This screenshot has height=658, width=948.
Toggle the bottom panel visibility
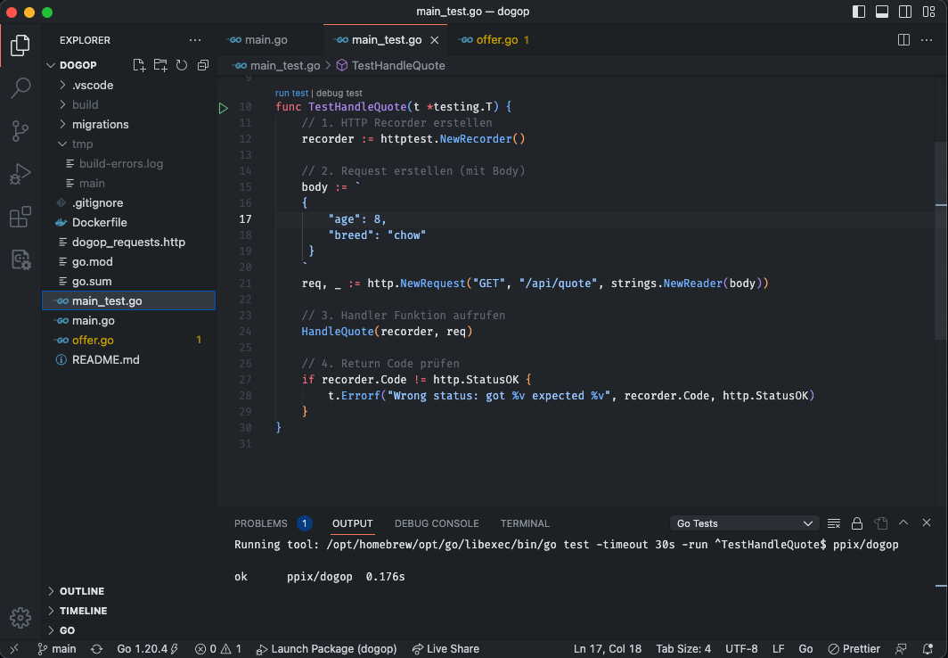click(x=882, y=12)
